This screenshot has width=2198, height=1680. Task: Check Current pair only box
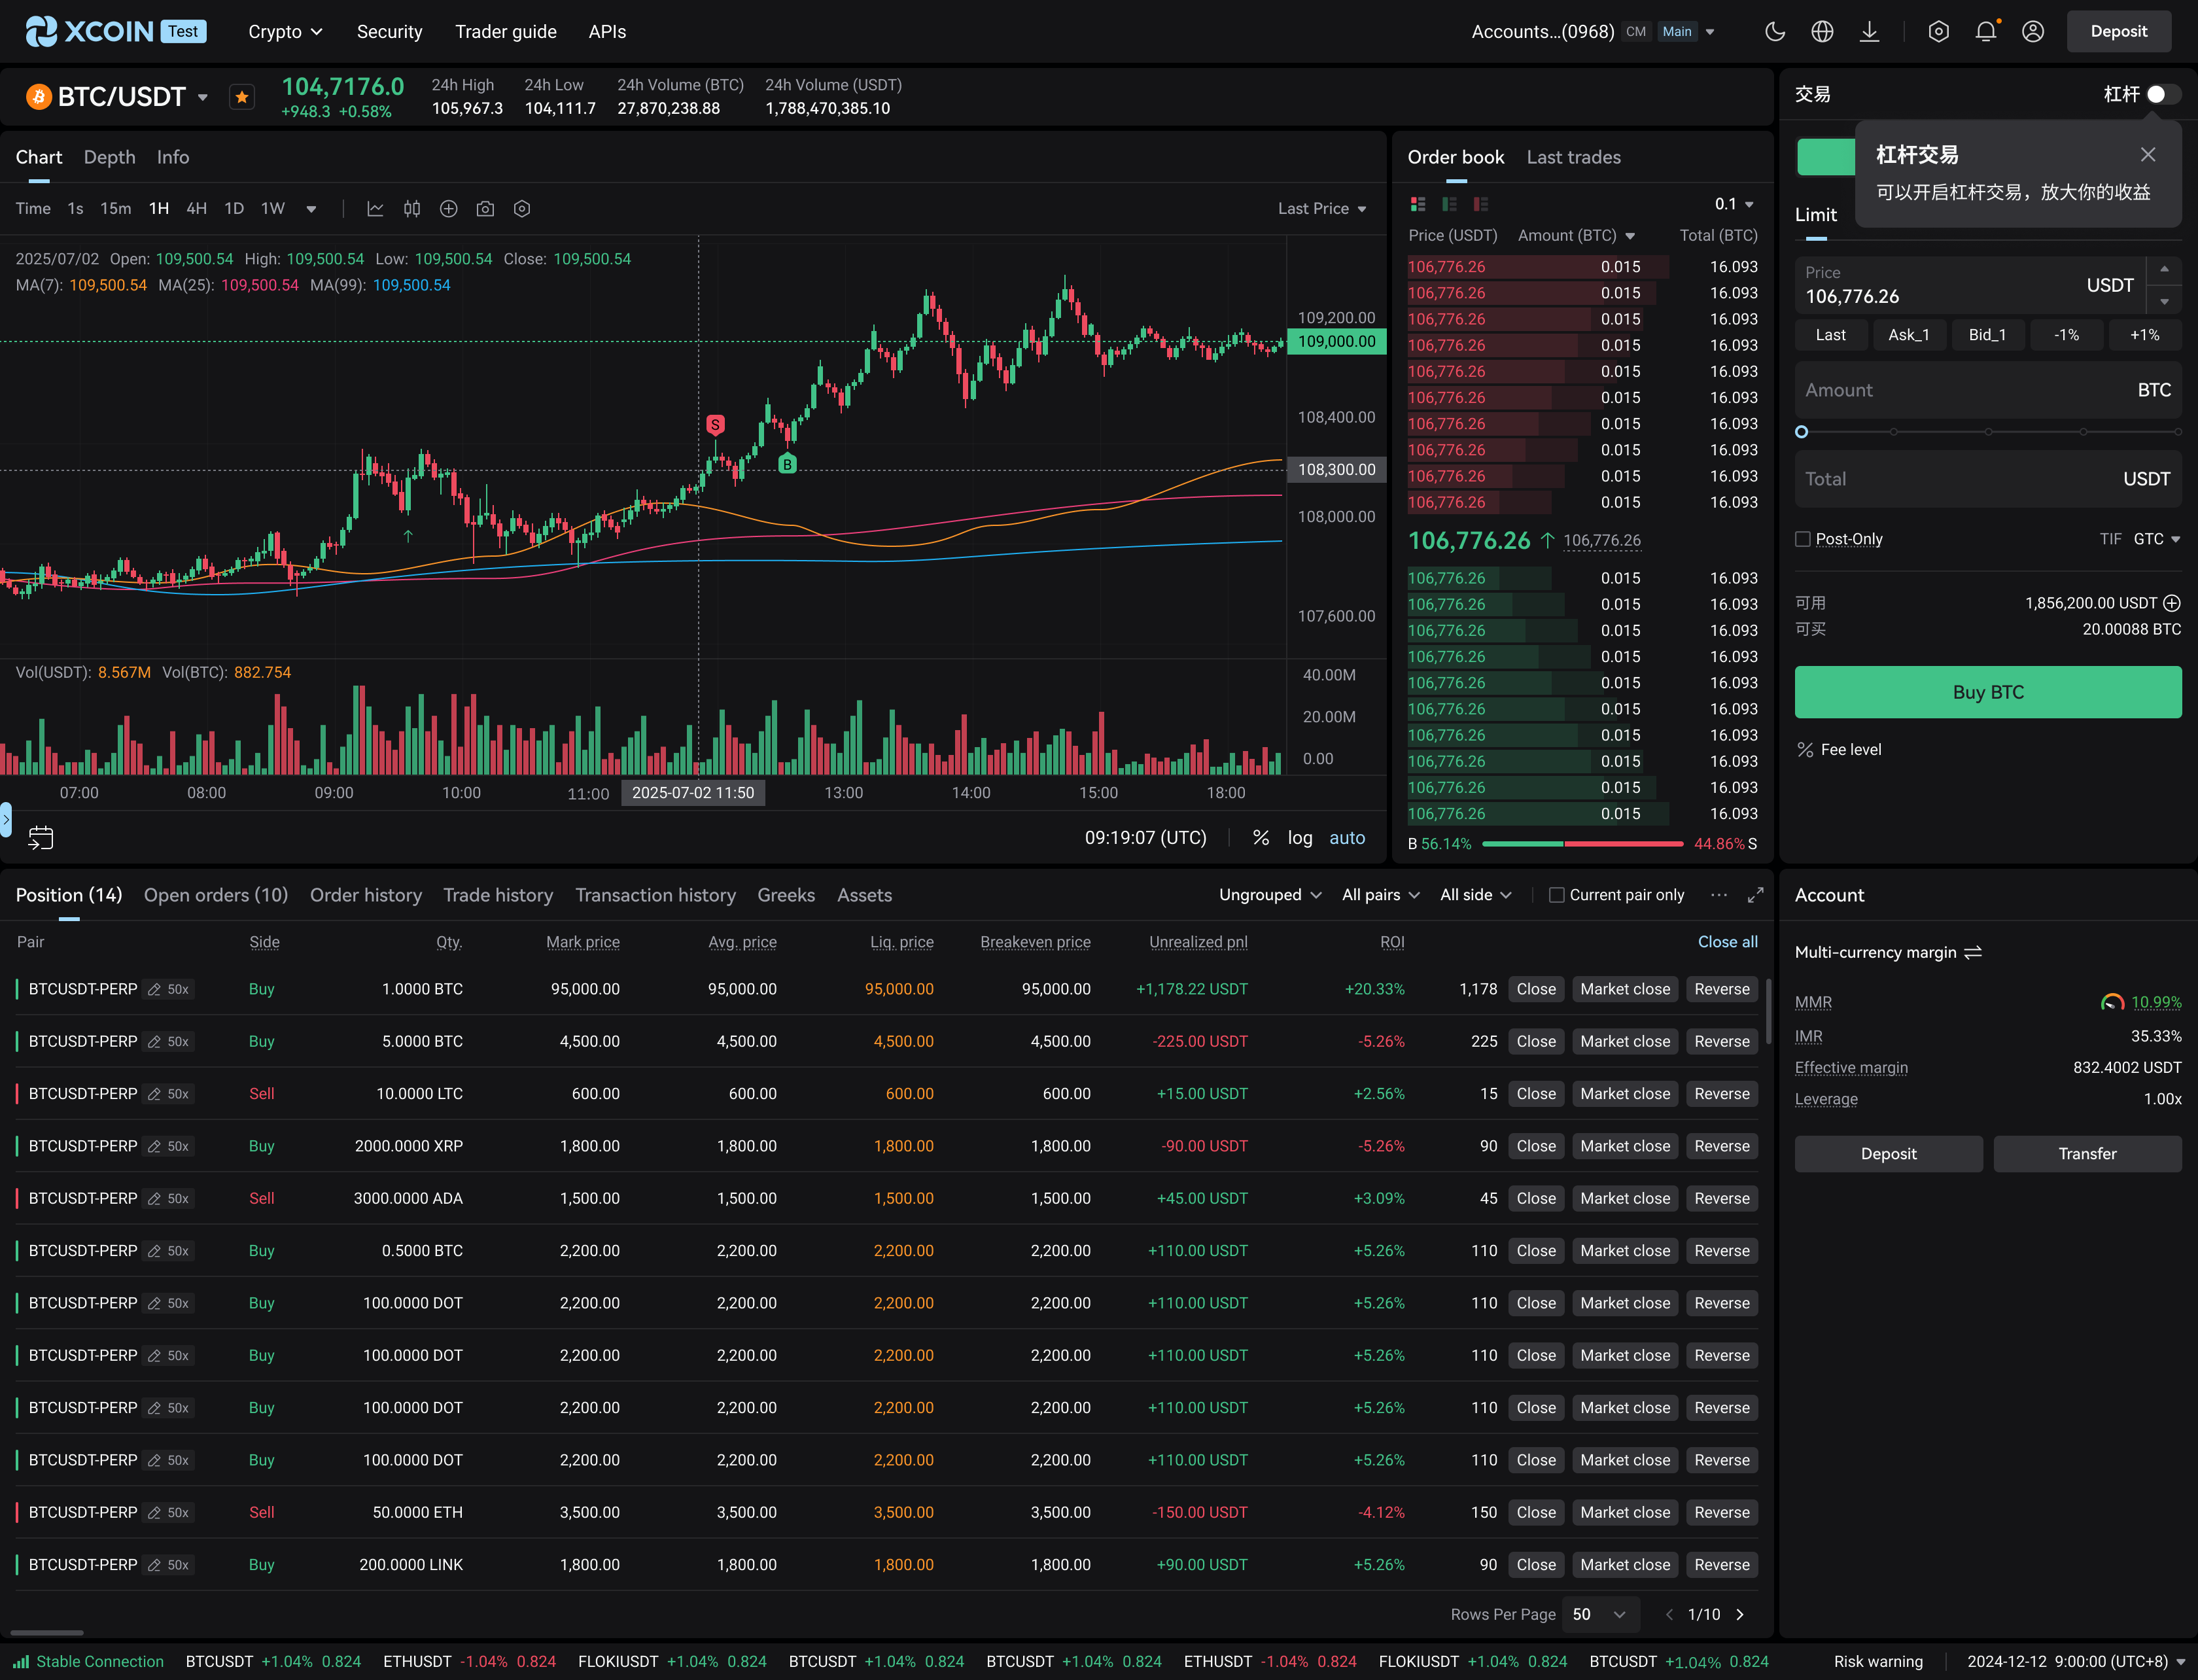pyautogui.click(x=1556, y=895)
